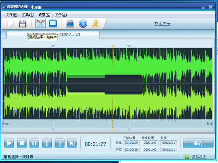Click the play button
The image size is (218, 163).
tap(9, 143)
